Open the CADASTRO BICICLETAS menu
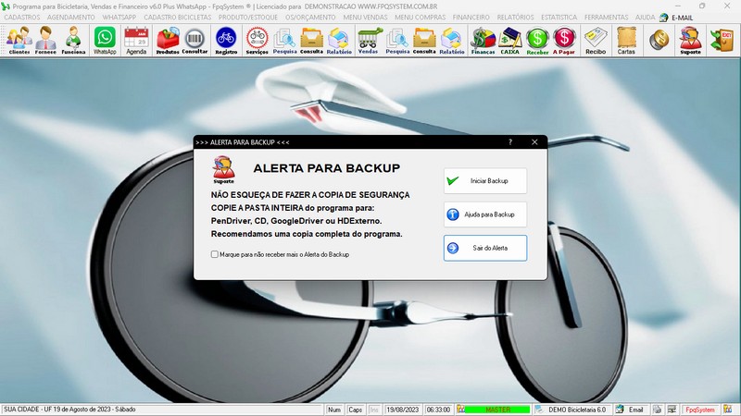This screenshot has width=741, height=416. [178, 18]
